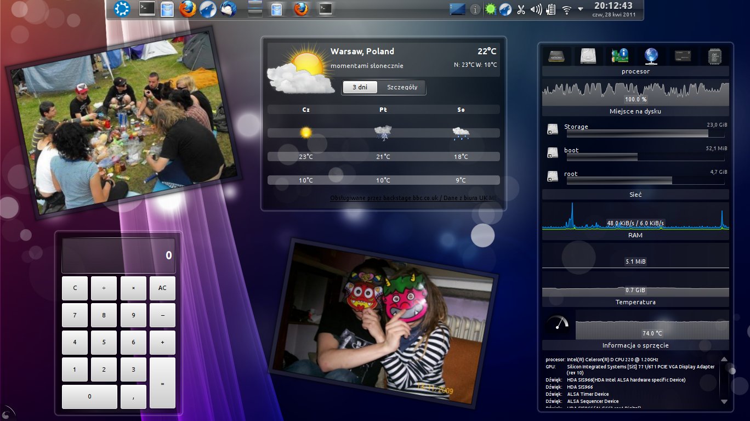Click the thunderstorm forecast icon for Pt
This screenshot has height=421, width=750.
(x=383, y=132)
